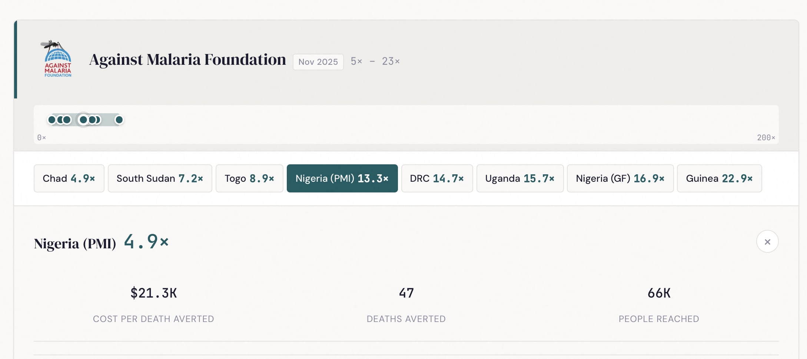The width and height of the screenshot is (807, 359).
Task: Select the Nigeria (PMI) 13.3× tab
Action: tap(342, 178)
